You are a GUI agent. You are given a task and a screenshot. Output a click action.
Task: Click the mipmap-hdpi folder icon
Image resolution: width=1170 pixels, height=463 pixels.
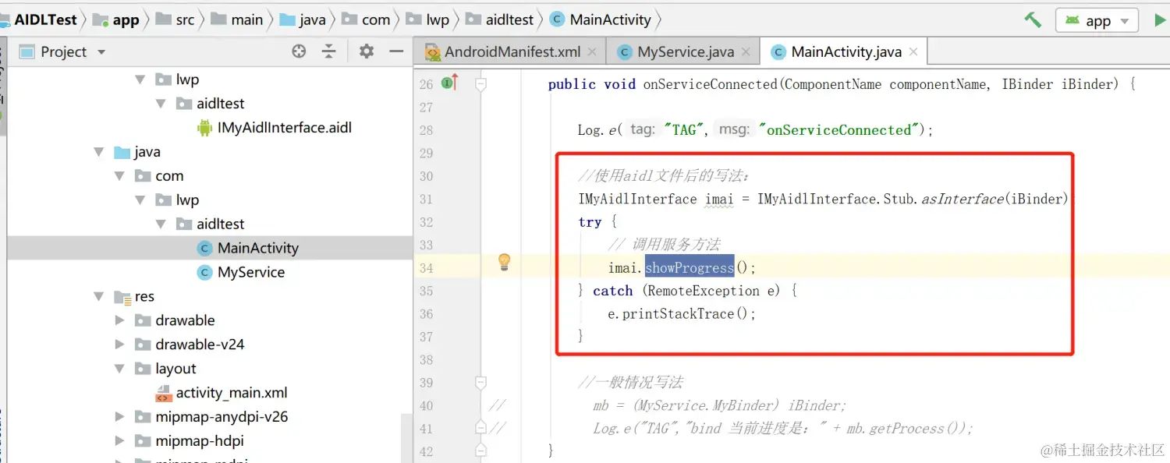[143, 441]
